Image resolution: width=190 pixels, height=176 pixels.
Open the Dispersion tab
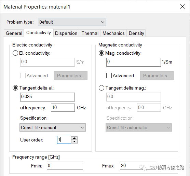pyautogui.click(x=66, y=33)
